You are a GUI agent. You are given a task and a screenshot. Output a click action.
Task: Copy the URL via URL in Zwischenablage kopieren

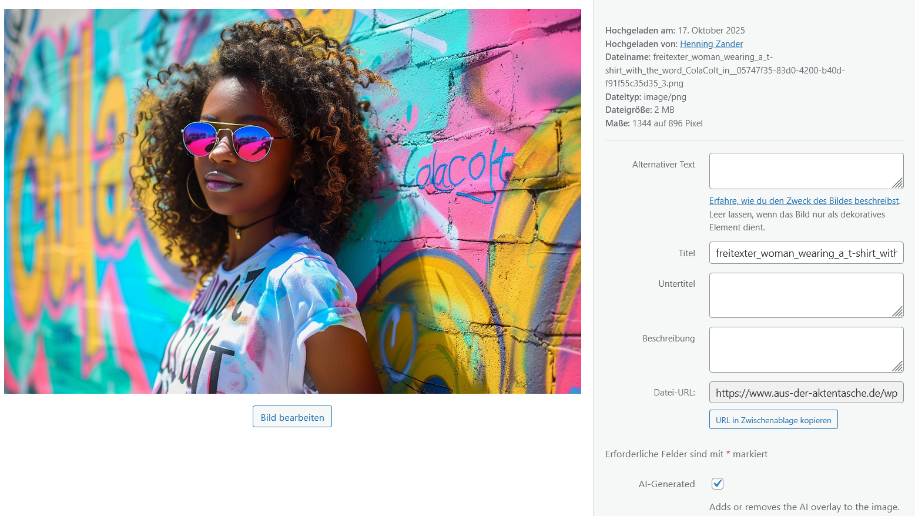tap(773, 420)
